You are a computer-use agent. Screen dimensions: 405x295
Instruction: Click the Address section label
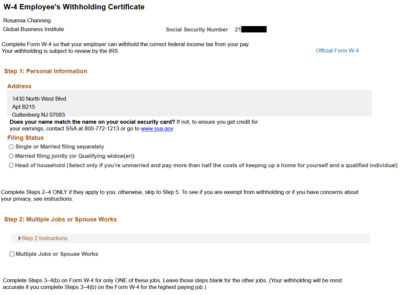tap(19, 86)
